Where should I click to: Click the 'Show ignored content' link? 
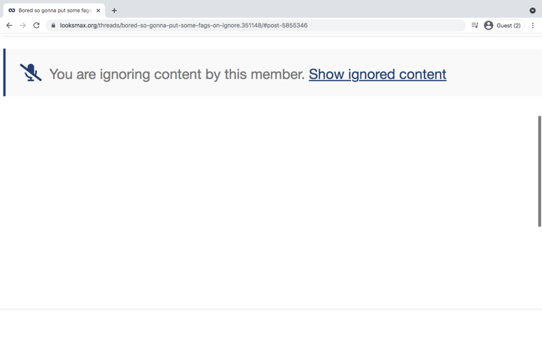pyautogui.click(x=377, y=74)
